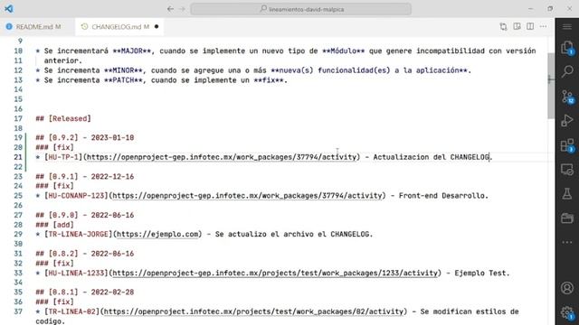Viewport: 579px width, 325px height.
Task: Click the VS Code logo in title bar
Action: click(x=9, y=8)
